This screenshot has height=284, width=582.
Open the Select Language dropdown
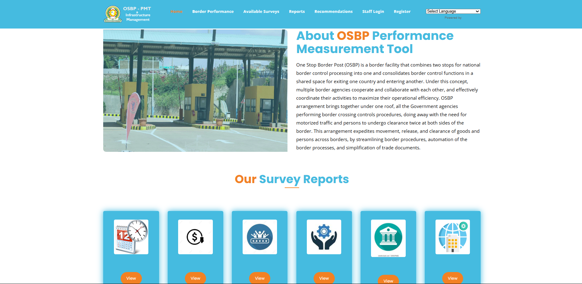click(x=453, y=11)
